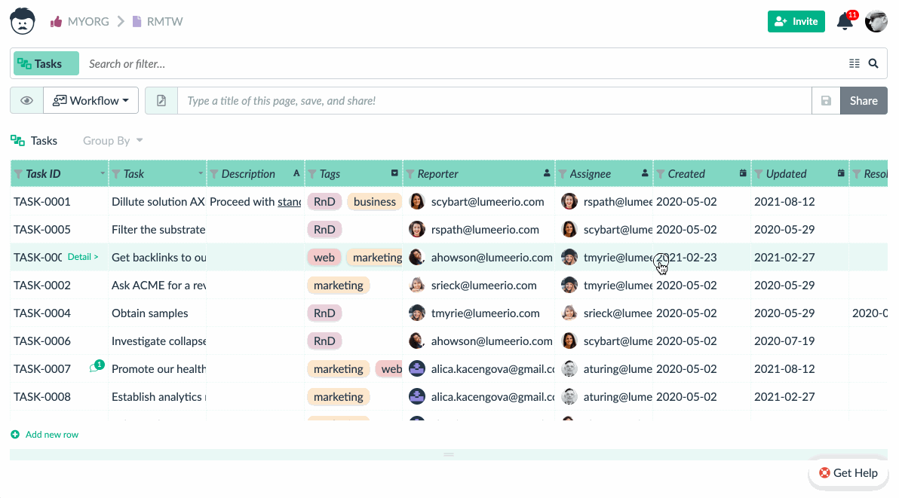Click the green Tasks table icon
Viewport: 899px width, 498px height.
point(16,140)
